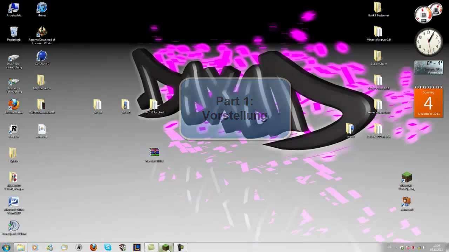
Task: Open the Majodo Server folder
Action: 42,83
